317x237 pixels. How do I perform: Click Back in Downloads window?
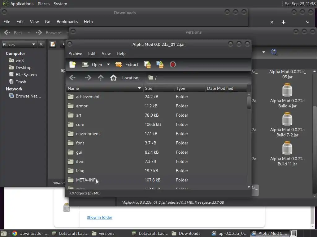click(x=13, y=33)
